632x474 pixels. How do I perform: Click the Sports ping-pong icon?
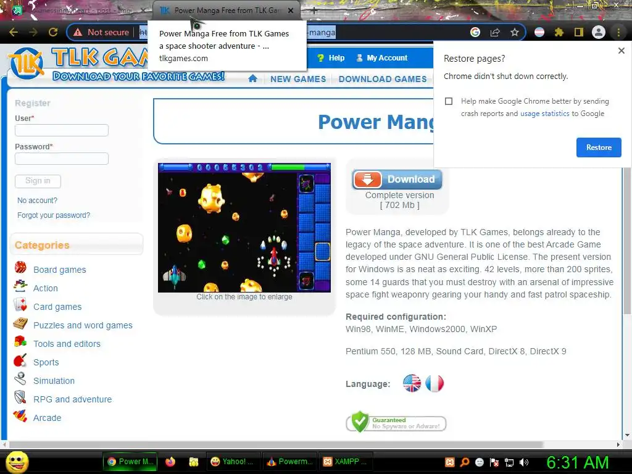tap(20, 360)
